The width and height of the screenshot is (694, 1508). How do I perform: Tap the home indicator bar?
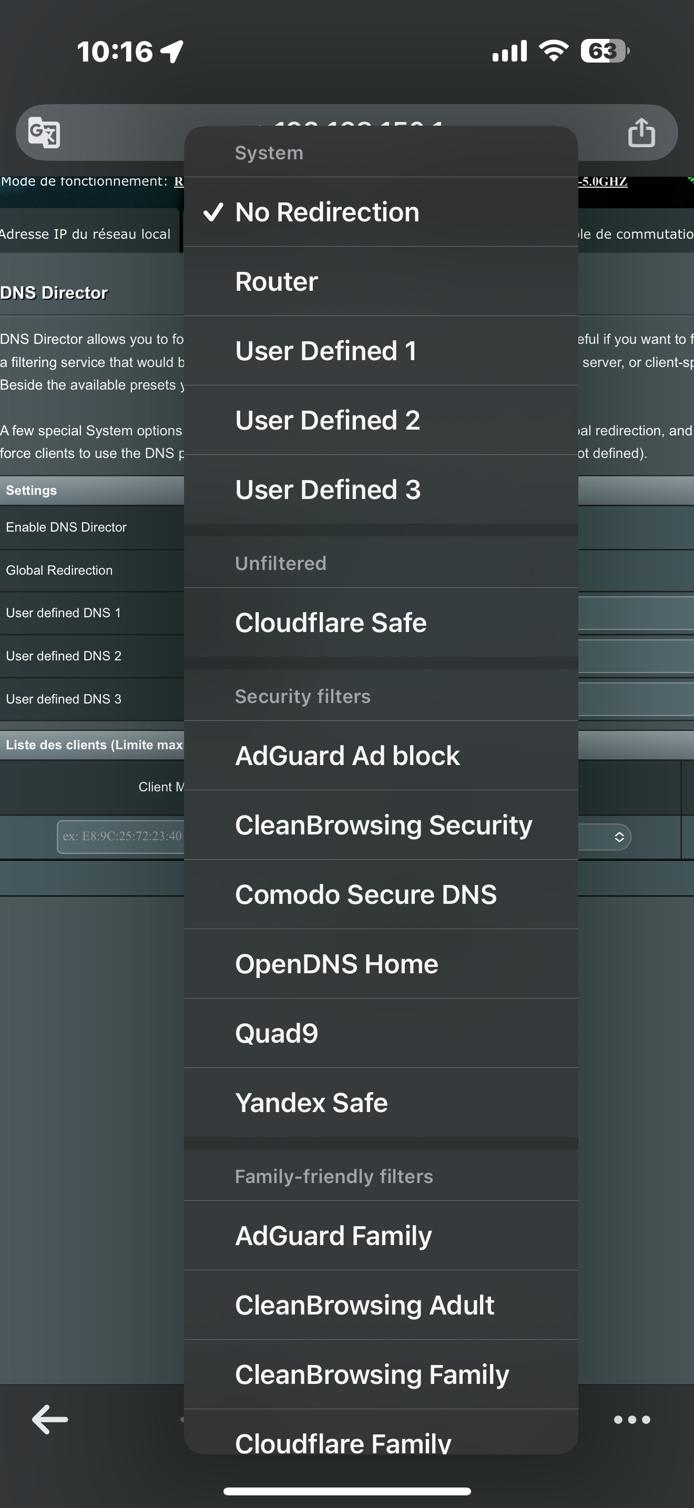pos(347,1491)
